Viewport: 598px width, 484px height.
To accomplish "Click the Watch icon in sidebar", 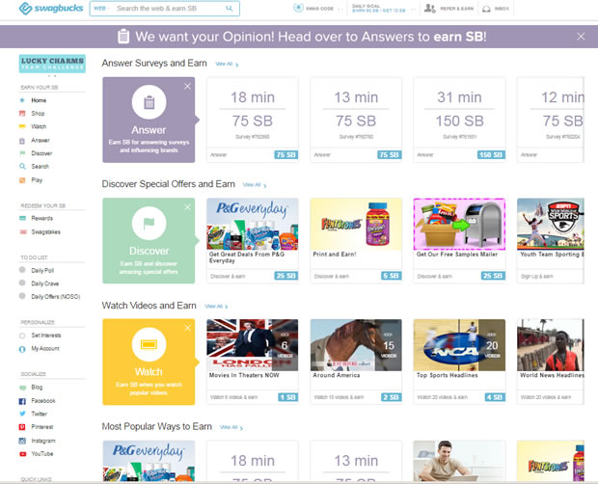I will point(22,126).
